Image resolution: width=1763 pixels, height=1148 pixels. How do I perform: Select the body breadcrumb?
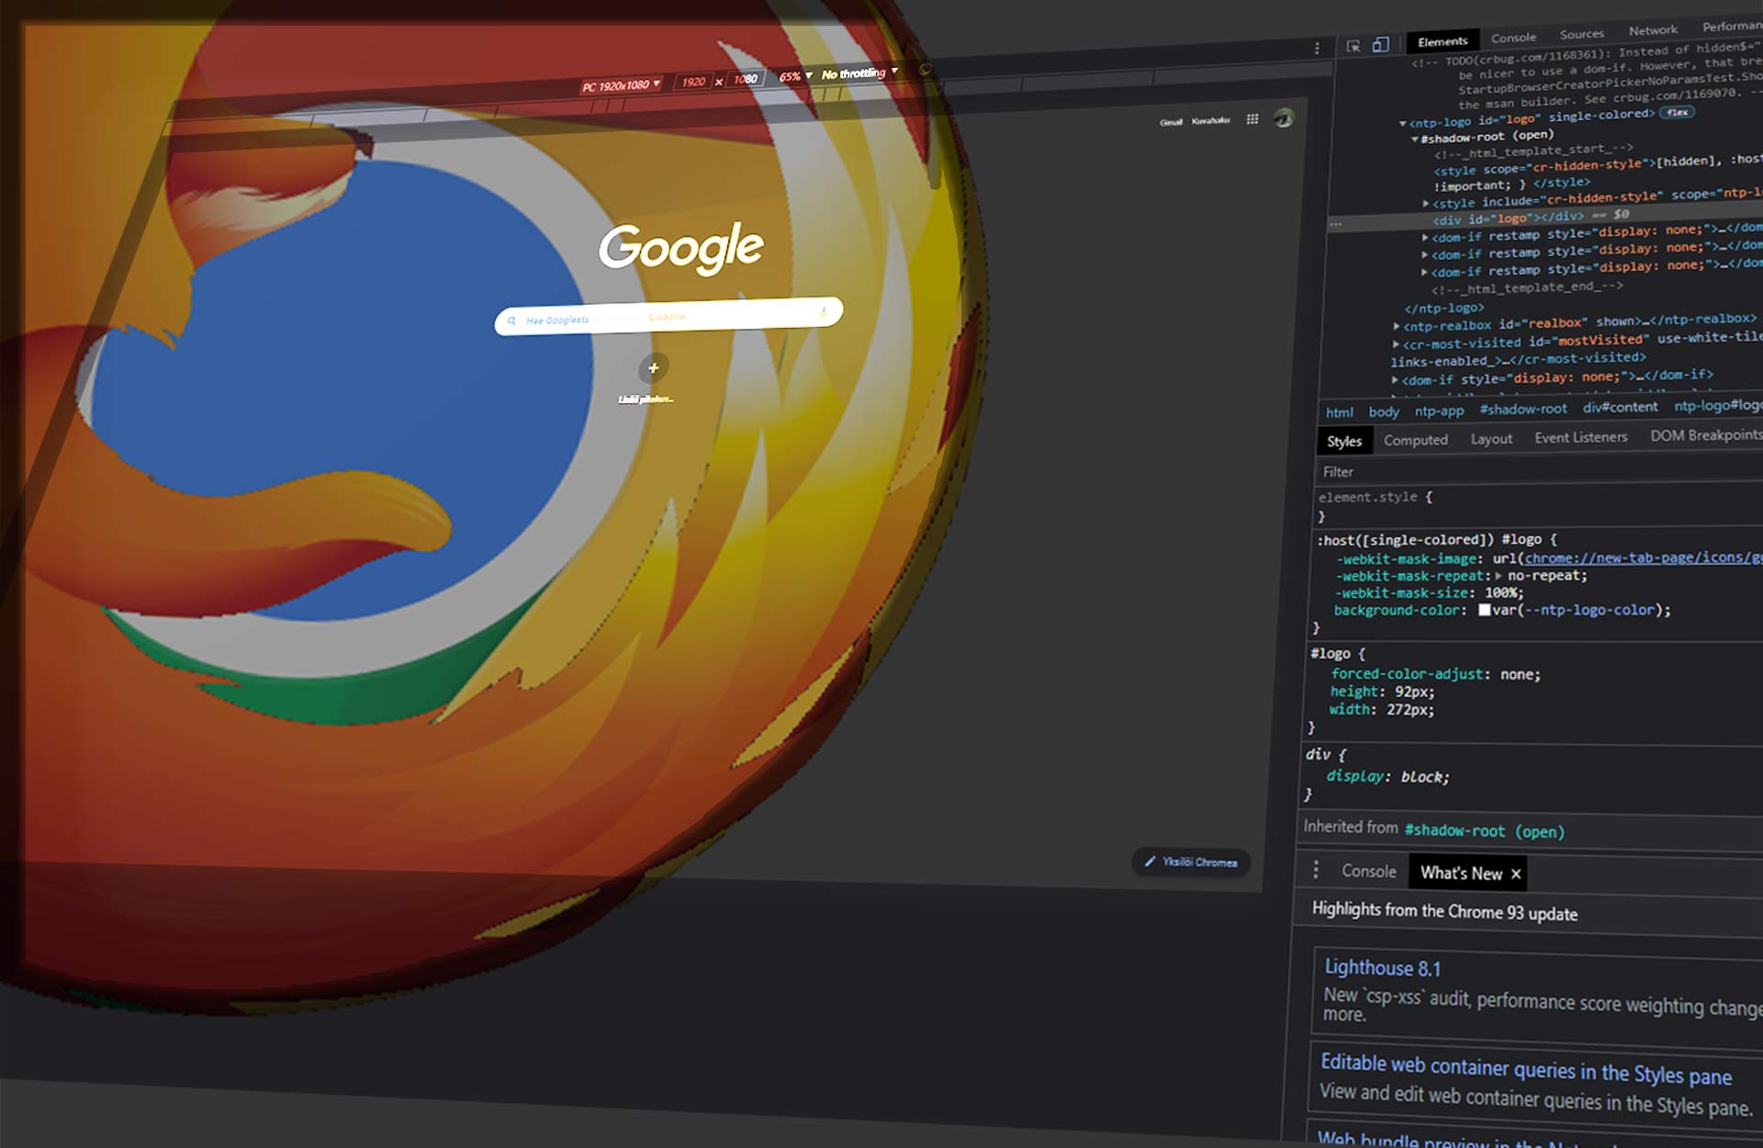click(1384, 411)
